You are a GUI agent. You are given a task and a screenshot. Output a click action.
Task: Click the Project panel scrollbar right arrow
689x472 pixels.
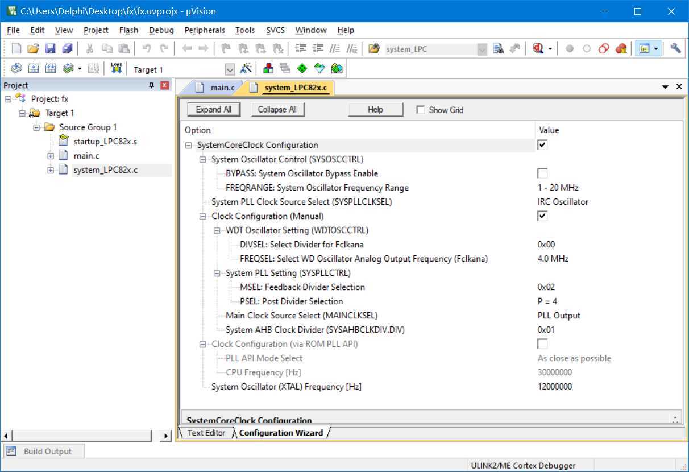coord(166,436)
